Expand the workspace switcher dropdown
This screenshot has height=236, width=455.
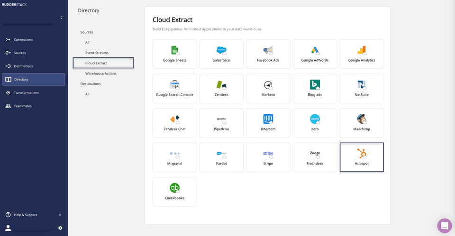click(x=61, y=18)
